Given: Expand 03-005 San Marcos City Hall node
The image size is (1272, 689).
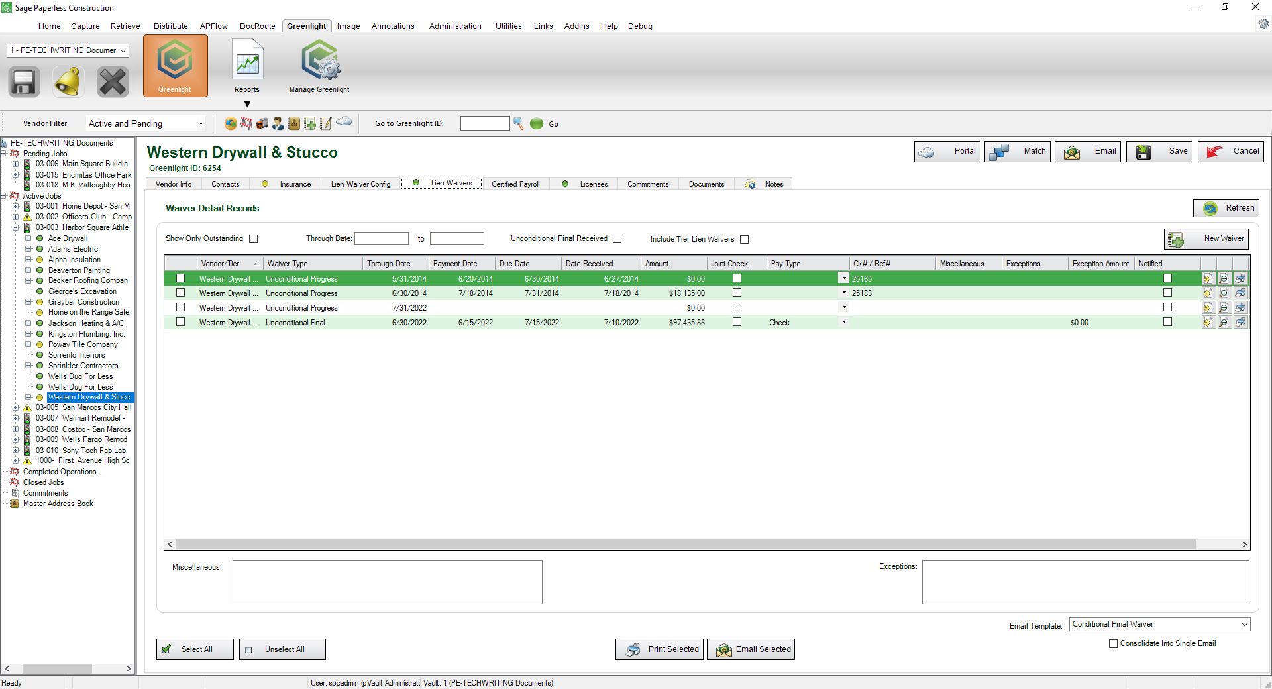Looking at the screenshot, I should pos(16,407).
